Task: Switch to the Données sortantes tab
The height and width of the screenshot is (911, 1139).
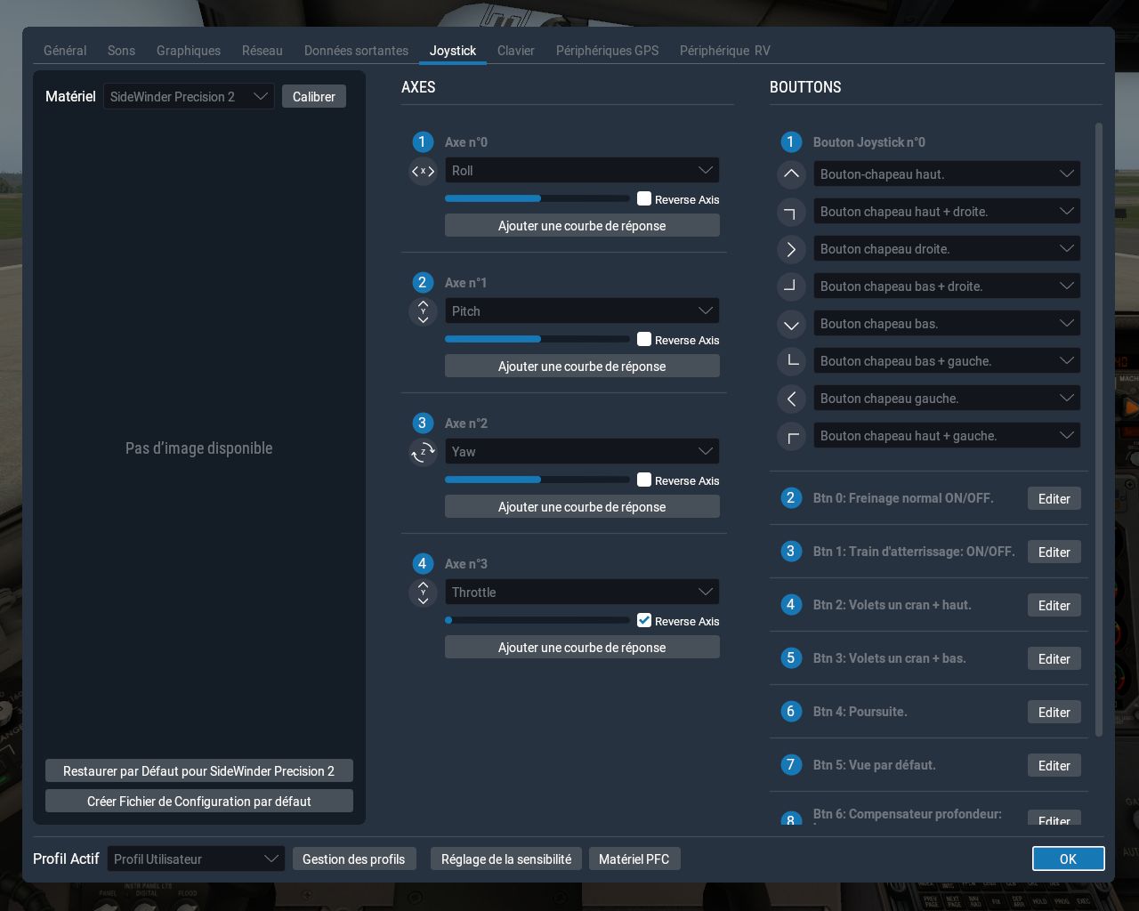Action: [x=356, y=51]
